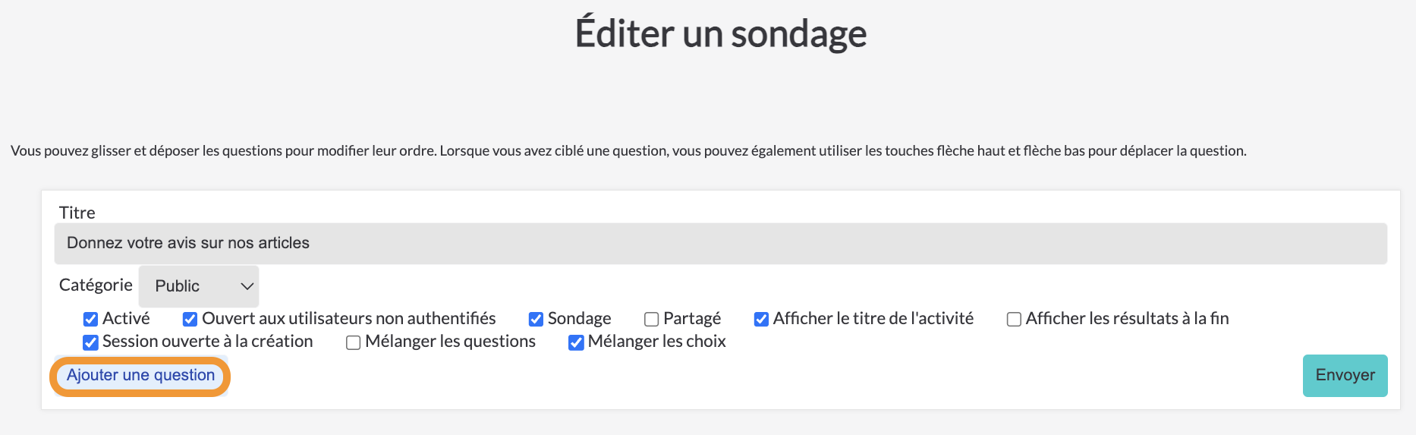Click the Partagé label text
The image size is (1416, 435).
692,319
